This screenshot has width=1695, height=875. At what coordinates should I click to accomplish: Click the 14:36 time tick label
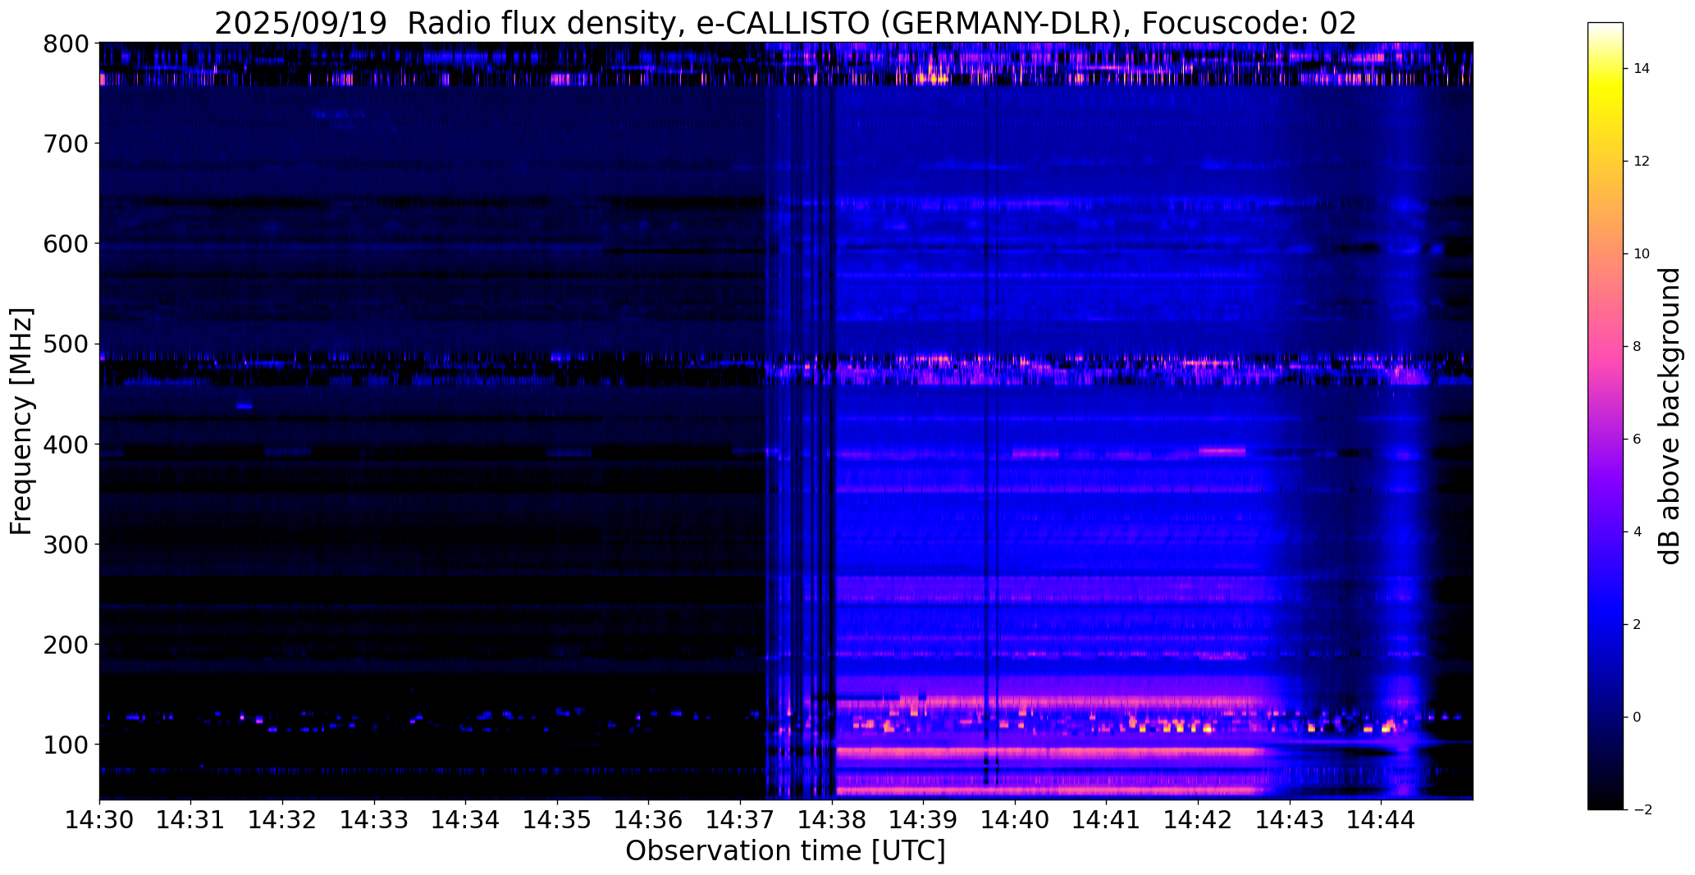(x=649, y=818)
